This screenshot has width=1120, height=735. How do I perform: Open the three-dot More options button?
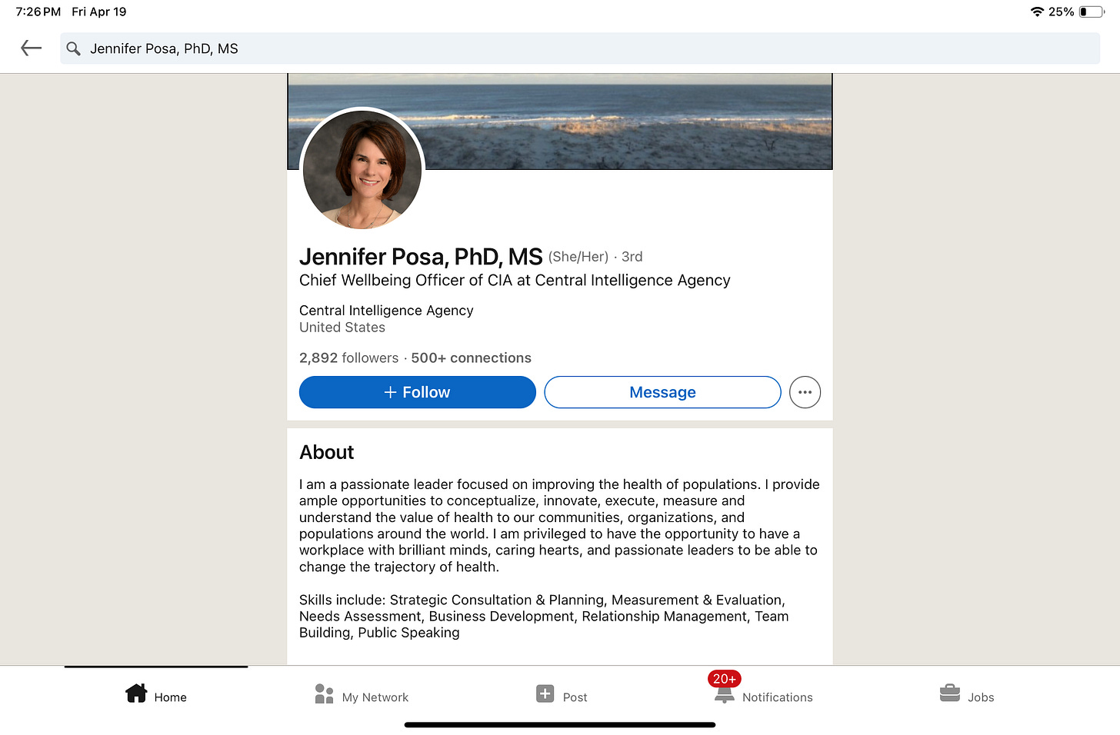click(x=805, y=392)
